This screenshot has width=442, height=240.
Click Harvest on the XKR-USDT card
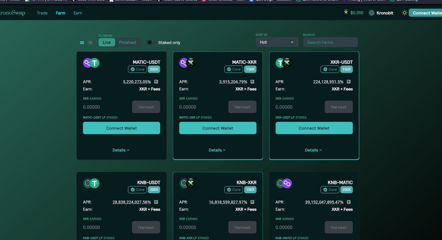click(338, 107)
